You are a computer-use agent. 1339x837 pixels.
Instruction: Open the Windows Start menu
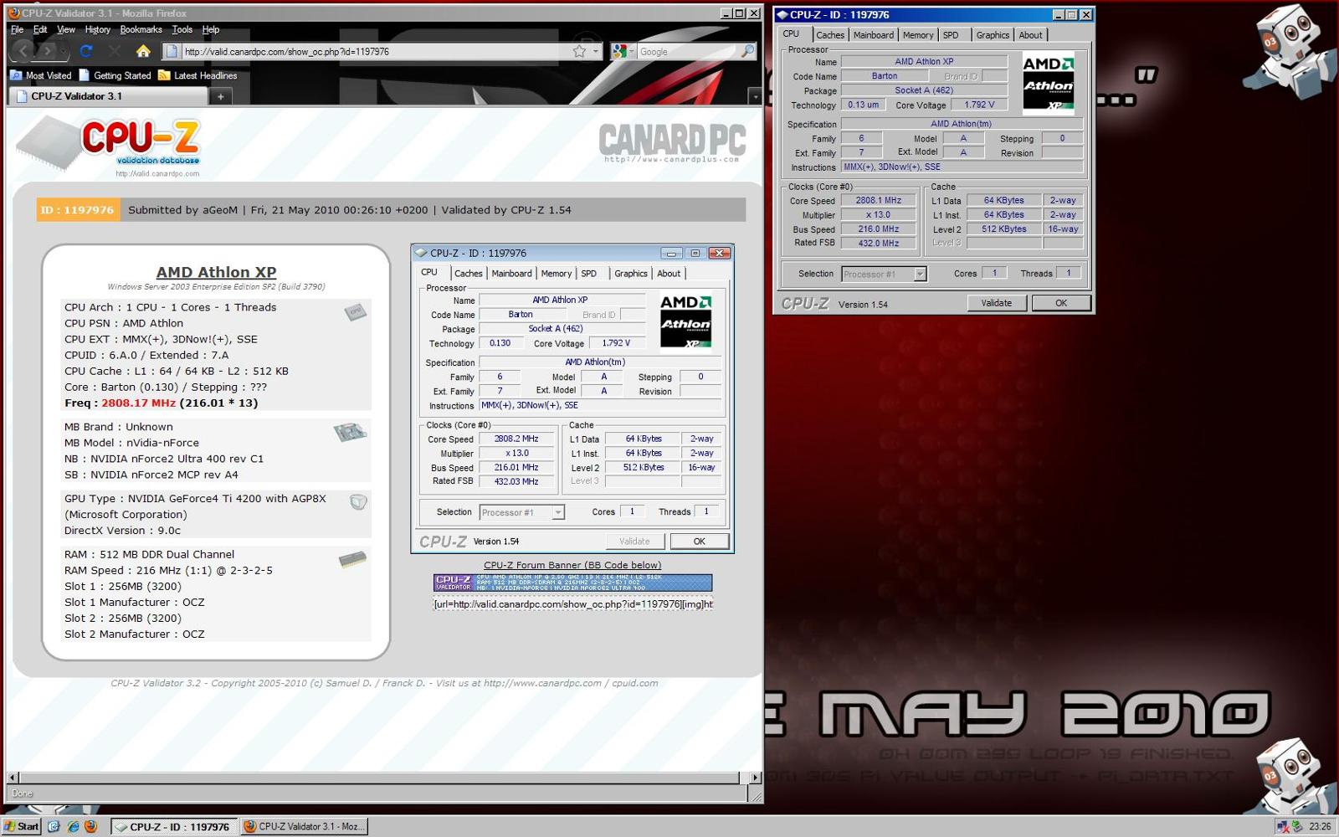coord(22,826)
